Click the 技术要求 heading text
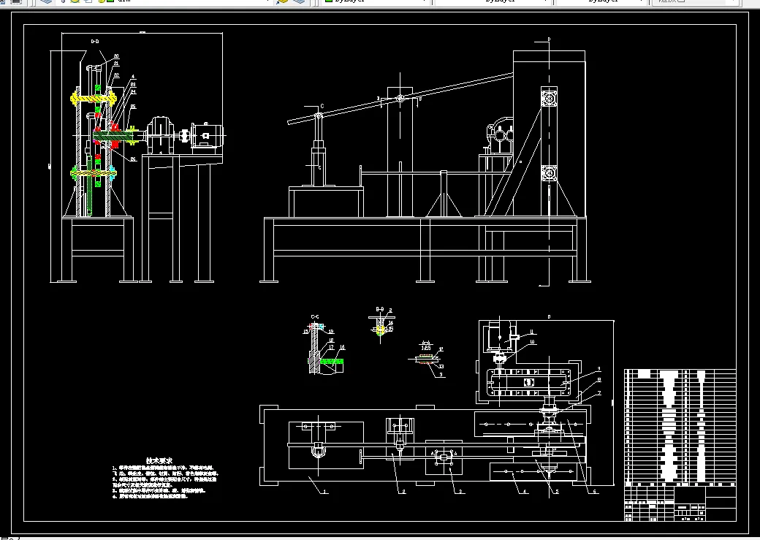760x540 pixels. 159,460
